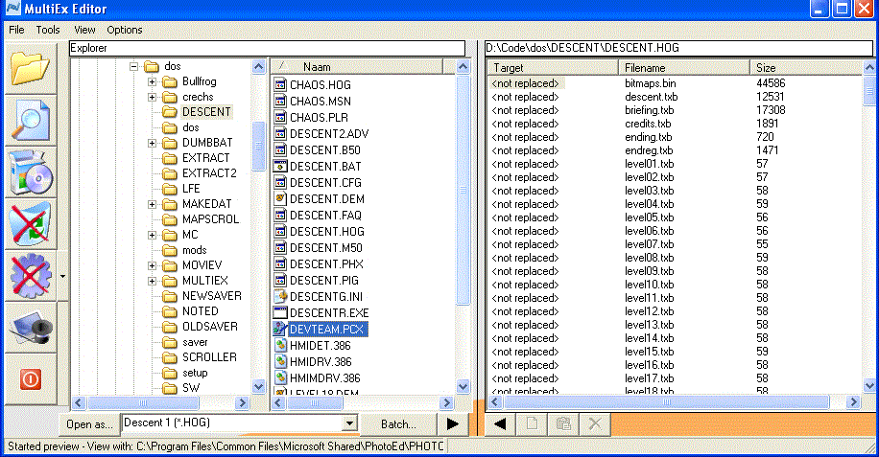Image resolution: width=879 pixels, height=457 pixels.
Task: Click the Open as... button
Action: coord(89,424)
